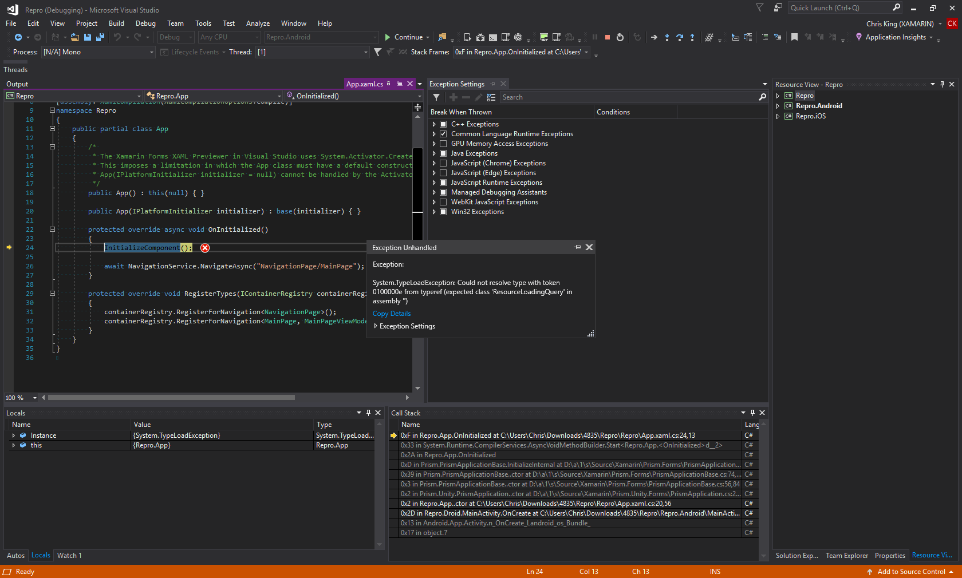Stop debugging with the red square icon

pos(608,37)
